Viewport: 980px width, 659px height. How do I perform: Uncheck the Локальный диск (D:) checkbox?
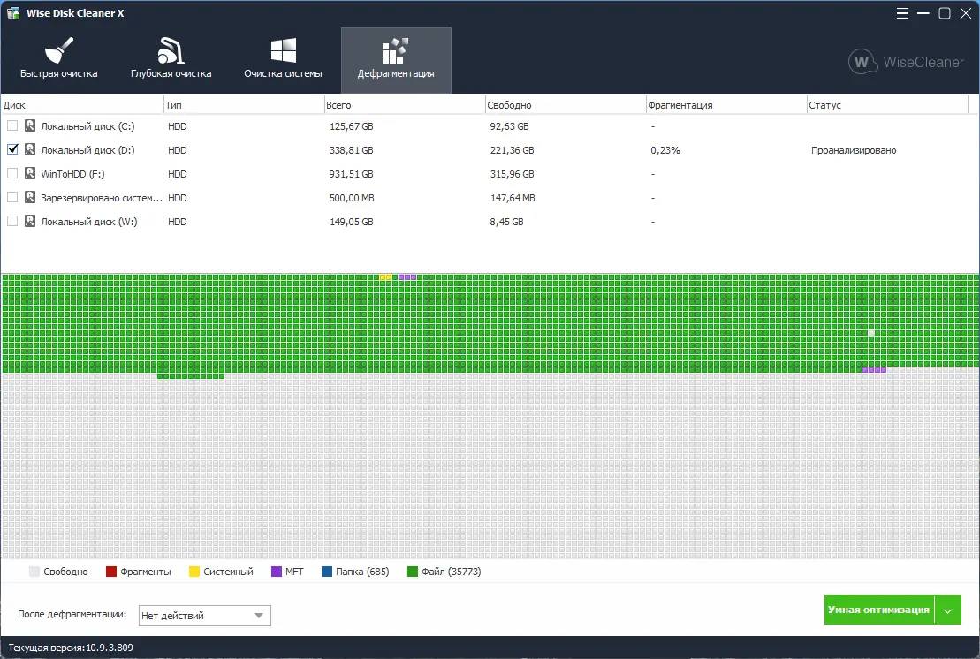tap(12, 149)
